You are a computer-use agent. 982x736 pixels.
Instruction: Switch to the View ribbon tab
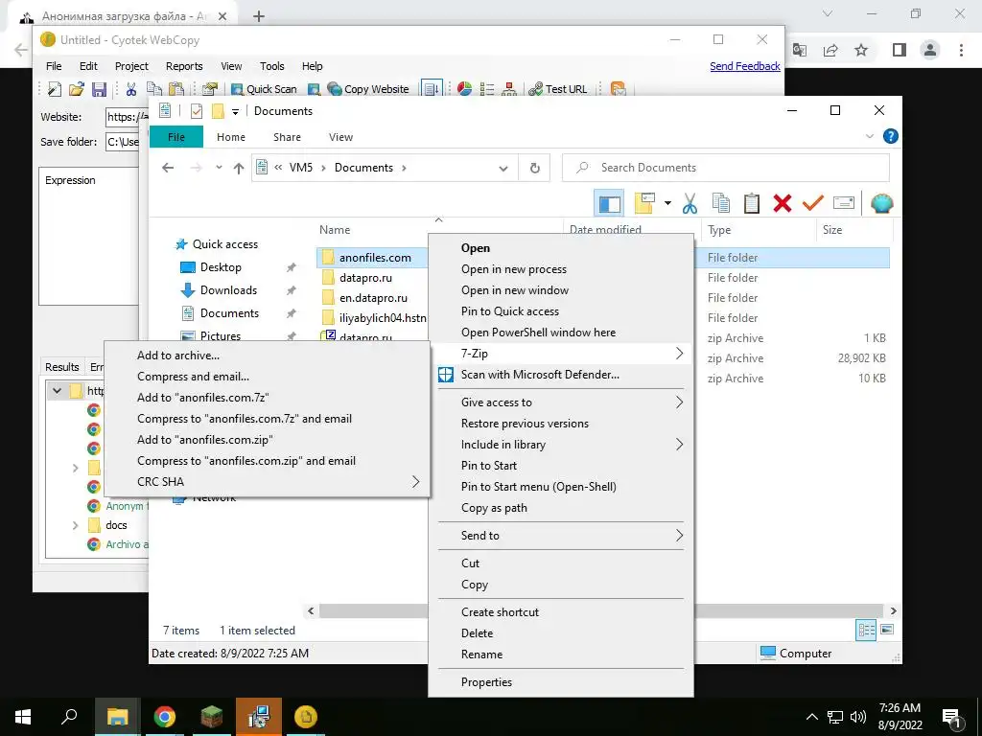tap(340, 137)
